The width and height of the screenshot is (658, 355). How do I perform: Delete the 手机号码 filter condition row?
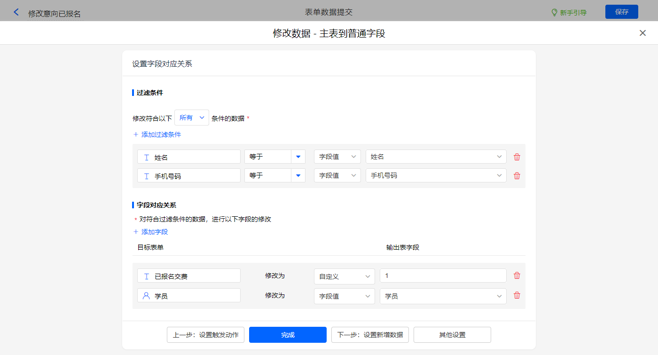click(x=517, y=176)
